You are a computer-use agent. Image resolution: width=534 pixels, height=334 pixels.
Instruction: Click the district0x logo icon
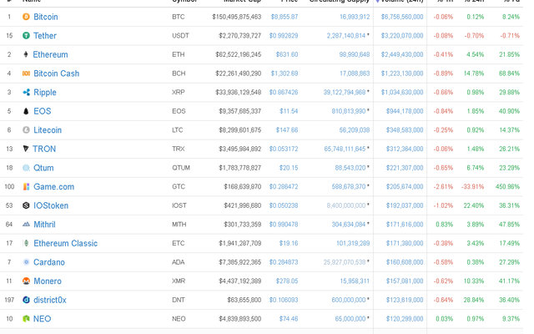click(x=26, y=300)
